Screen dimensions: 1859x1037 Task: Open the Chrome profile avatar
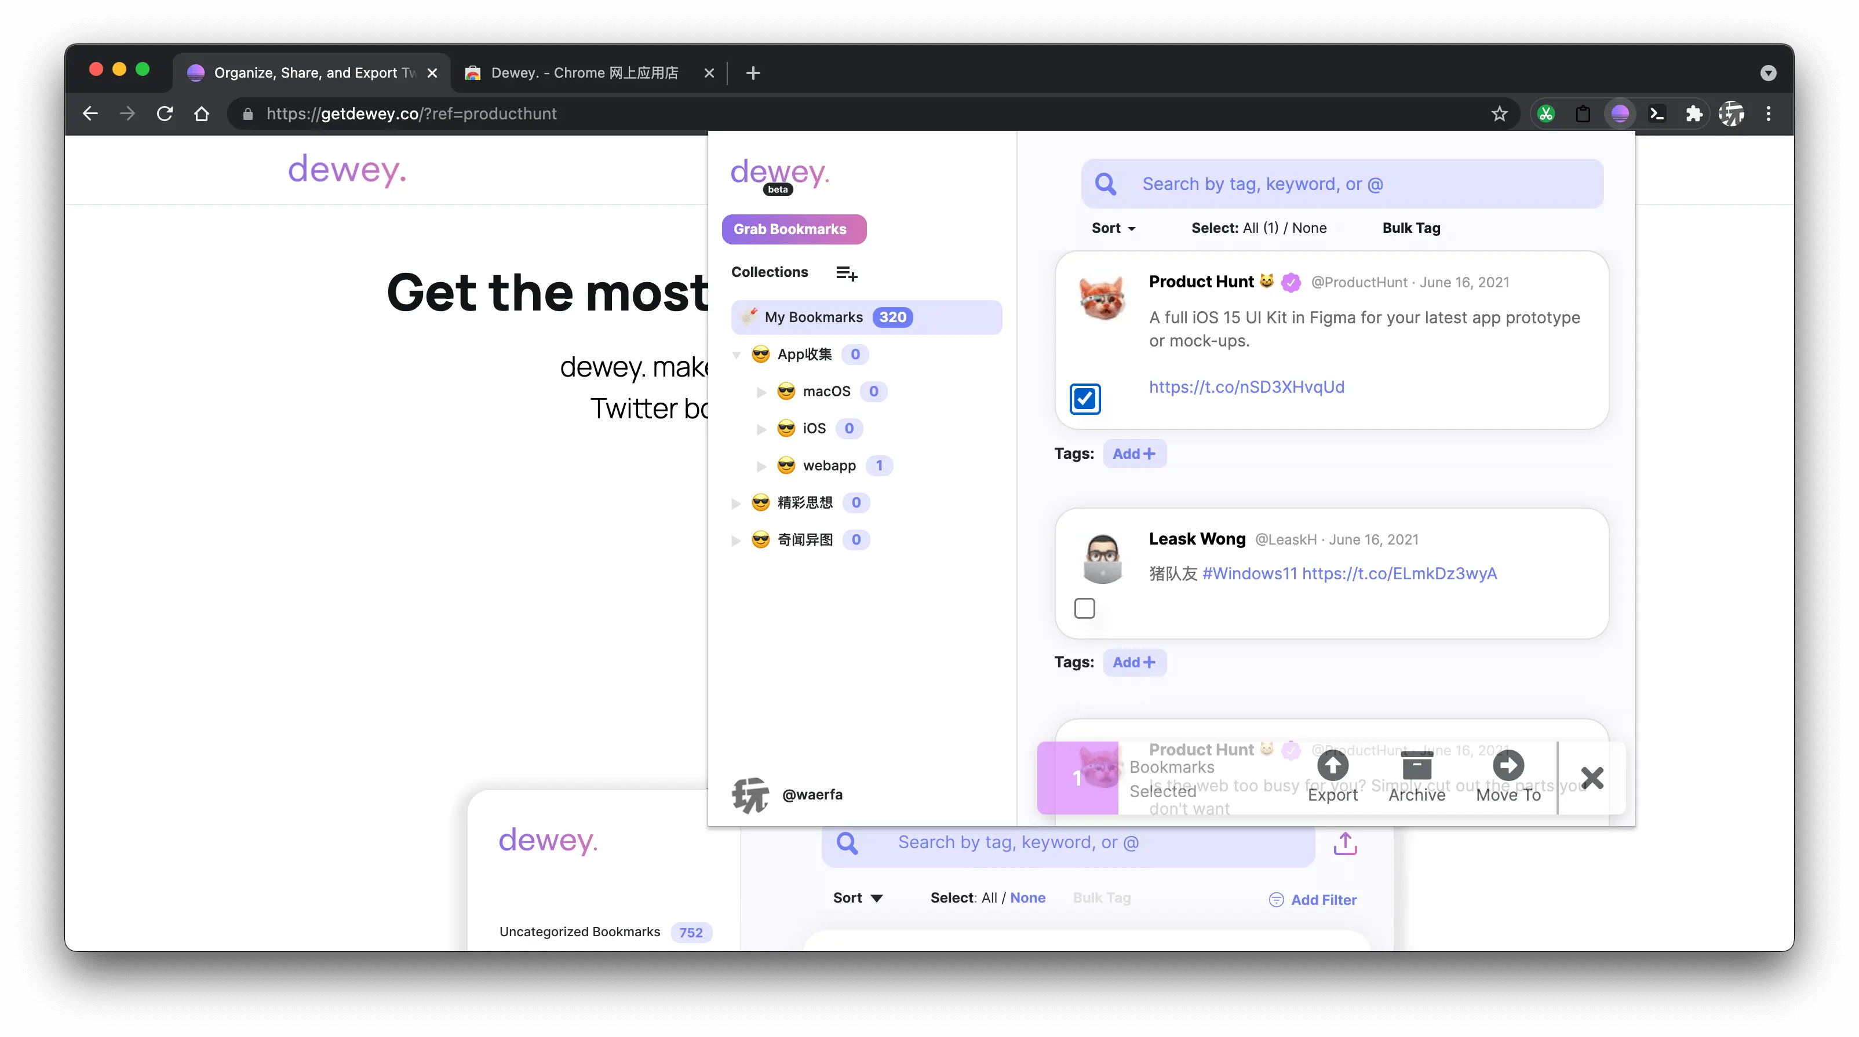1730,114
